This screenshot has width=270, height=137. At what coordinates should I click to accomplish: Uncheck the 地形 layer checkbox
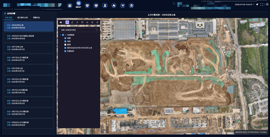click(x=65, y=42)
